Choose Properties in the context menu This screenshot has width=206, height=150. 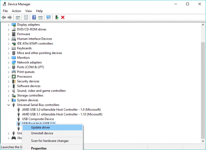tap(53, 148)
